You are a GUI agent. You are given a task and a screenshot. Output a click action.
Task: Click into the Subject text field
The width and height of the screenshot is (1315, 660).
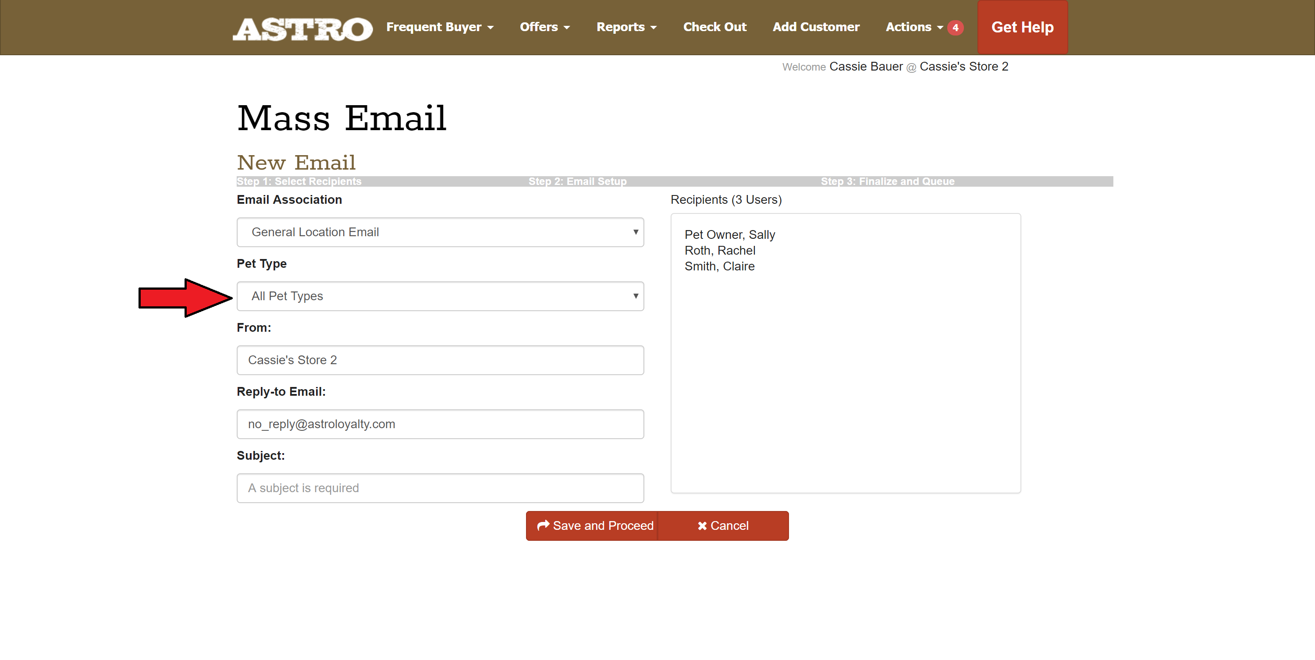pyautogui.click(x=440, y=488)
